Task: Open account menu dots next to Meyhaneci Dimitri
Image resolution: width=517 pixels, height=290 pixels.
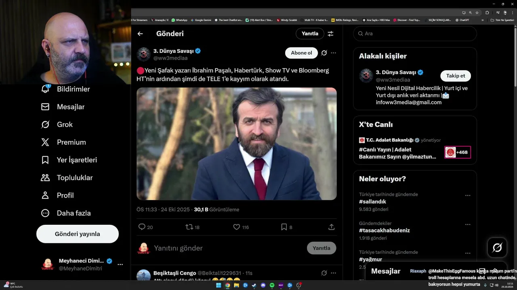Action: (120, 265)
